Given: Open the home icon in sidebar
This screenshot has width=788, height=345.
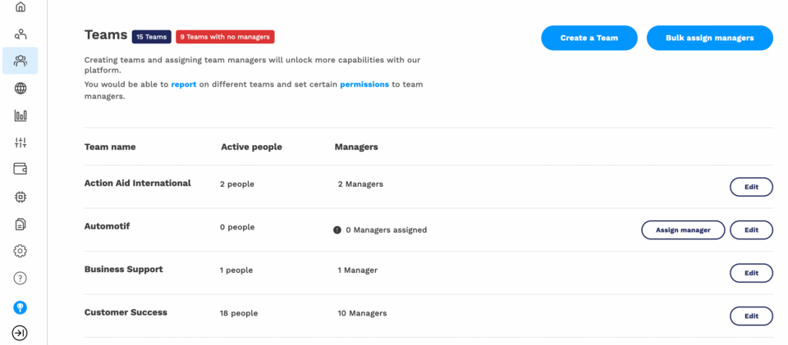Looking at the screenshot, I should pos(21,7).
